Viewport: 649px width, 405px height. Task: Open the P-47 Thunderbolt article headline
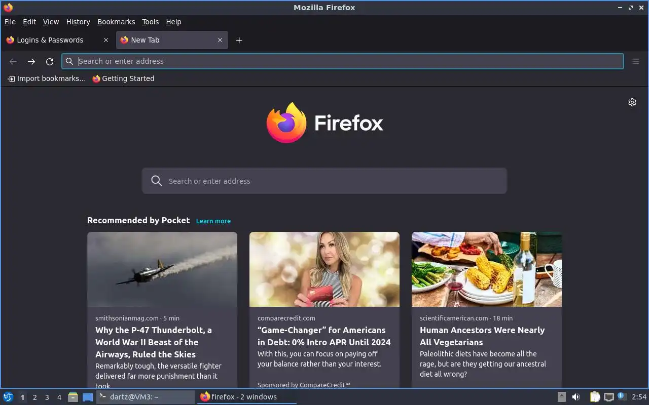pos(154,342)
